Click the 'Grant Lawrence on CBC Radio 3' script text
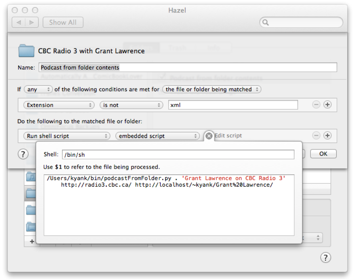356x279 pixels. tap(233, 178)
